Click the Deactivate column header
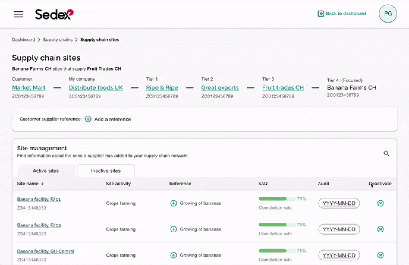The width and height of the screenshot is (409, 265). [x=380, y=184]
